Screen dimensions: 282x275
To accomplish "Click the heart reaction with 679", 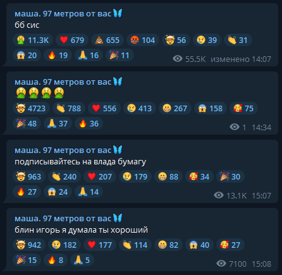I will [x=72, y=40].
